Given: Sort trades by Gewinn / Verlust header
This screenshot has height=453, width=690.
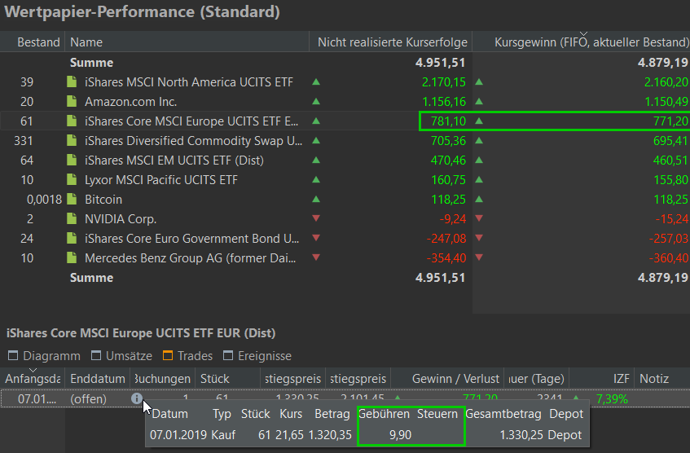Looking at the screenshot, I should (447, 379).
